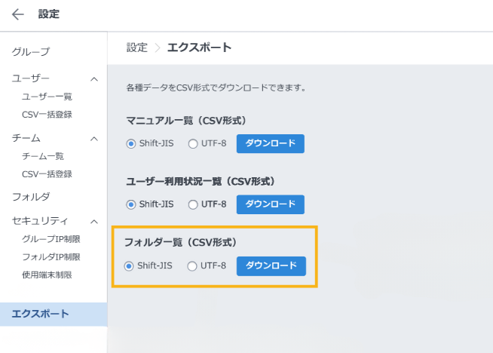Viewport: 493px width, 353px height.
Task: Collapse the チーム section chevron
Action: pos(93,138)
